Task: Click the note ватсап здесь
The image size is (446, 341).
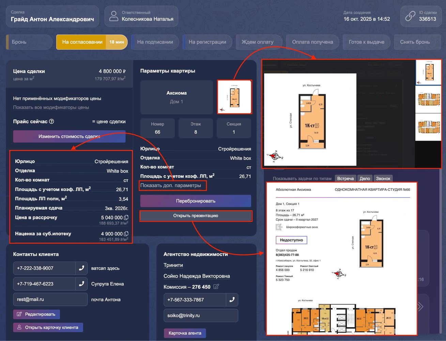Action: 105,268
